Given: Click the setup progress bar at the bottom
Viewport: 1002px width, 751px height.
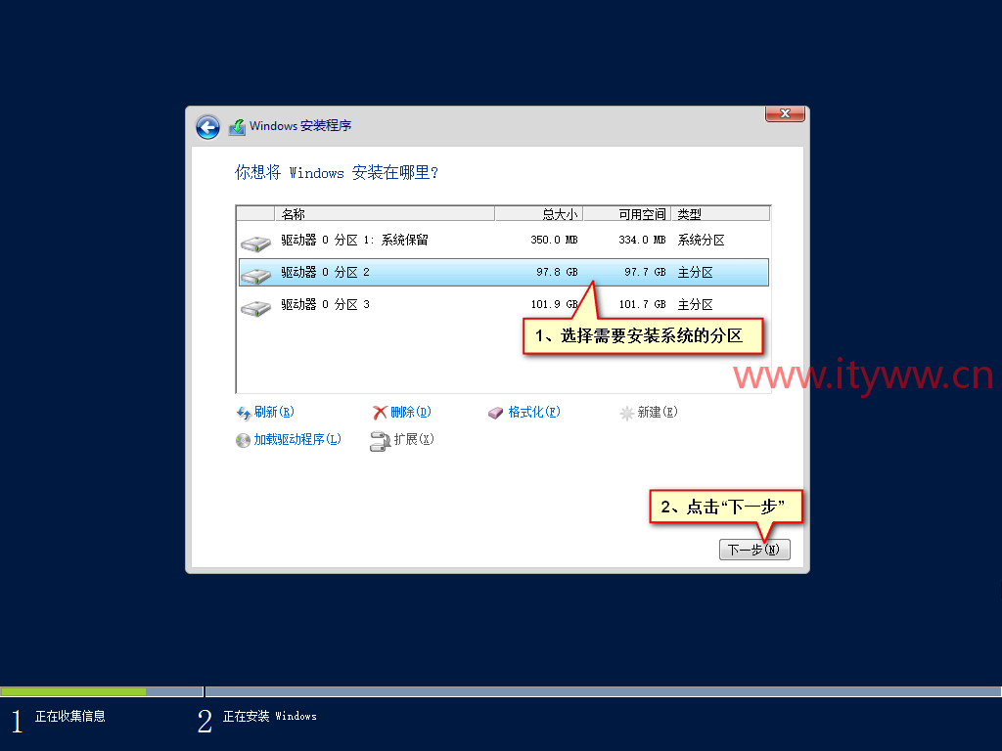Looking at the screenshot, I should (x=501, y=691).
